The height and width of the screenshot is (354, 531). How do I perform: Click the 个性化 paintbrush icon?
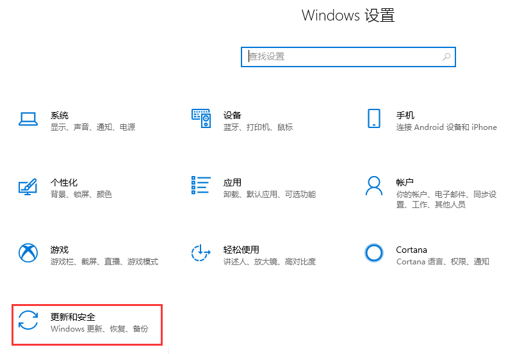click(x=28, y=186)
